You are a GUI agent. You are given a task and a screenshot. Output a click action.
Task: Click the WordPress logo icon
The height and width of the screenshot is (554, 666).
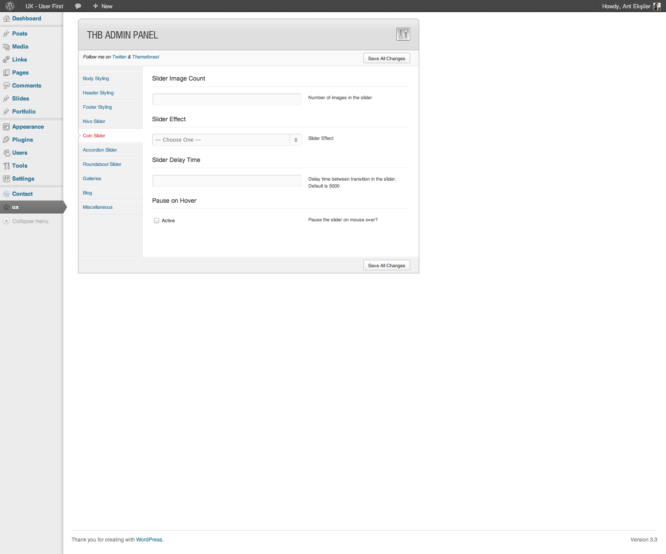(10, 6)
